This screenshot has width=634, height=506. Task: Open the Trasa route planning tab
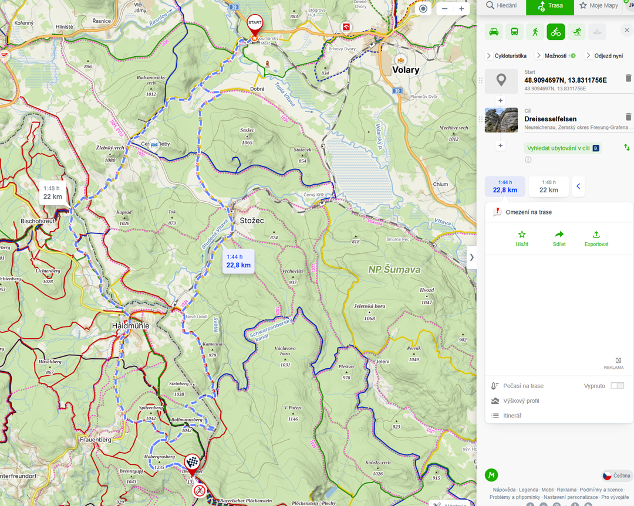click(550, 6)
